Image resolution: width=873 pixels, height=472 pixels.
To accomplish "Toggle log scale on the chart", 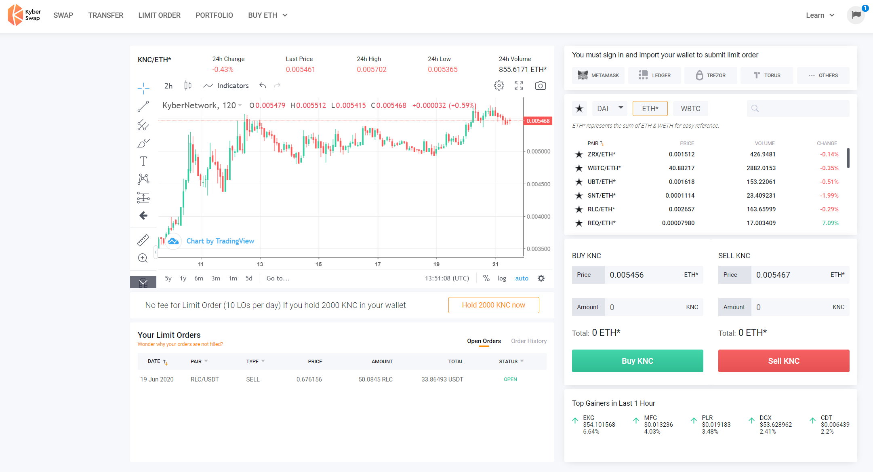I will 501,278.
